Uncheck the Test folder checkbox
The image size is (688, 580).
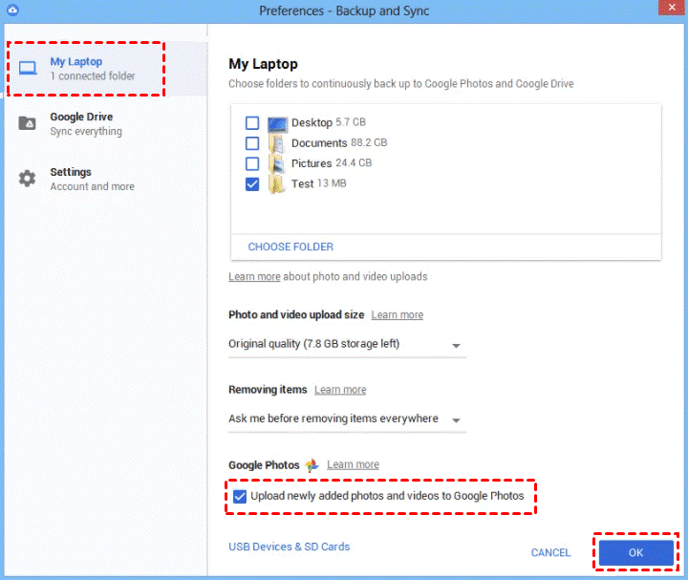(x=252, y=184)
